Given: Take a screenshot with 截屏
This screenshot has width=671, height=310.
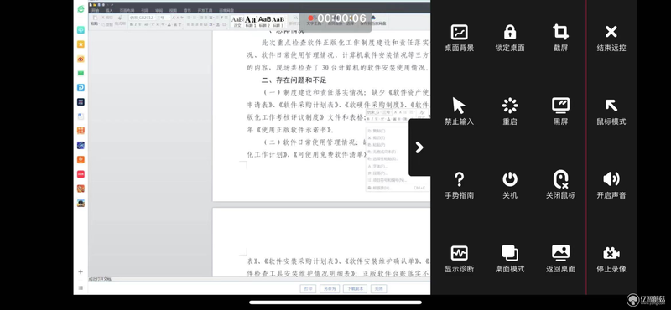Looking at the screenshot, I should (560, 38).
